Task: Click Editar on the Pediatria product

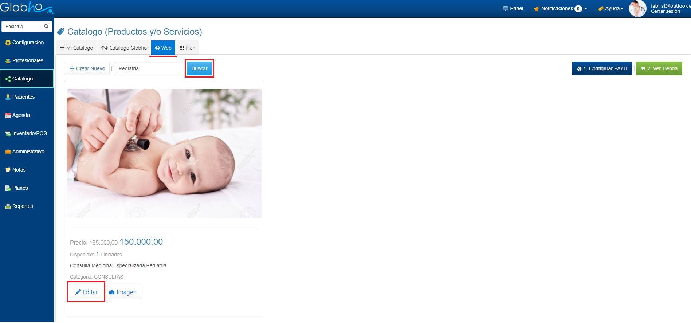Action: pos(86,292)
